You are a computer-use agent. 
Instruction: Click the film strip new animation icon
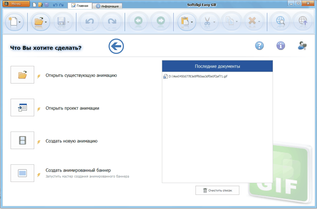tap(23, 140)
